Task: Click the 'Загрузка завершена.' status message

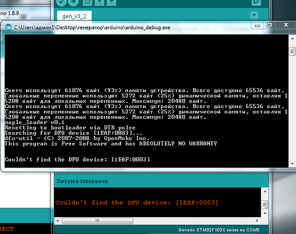Action: point(83,181)
